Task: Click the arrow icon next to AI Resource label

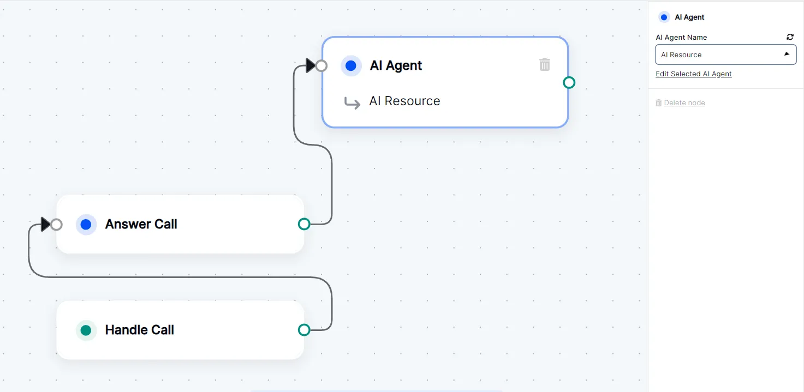Action: click(353, 102)
